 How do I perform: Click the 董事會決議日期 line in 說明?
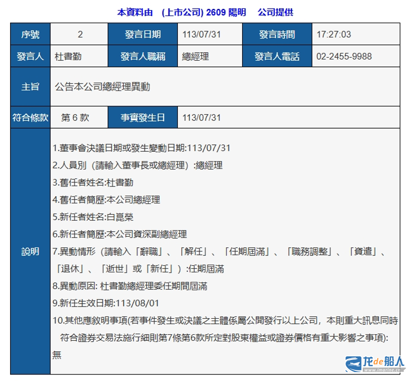(141, 148)
